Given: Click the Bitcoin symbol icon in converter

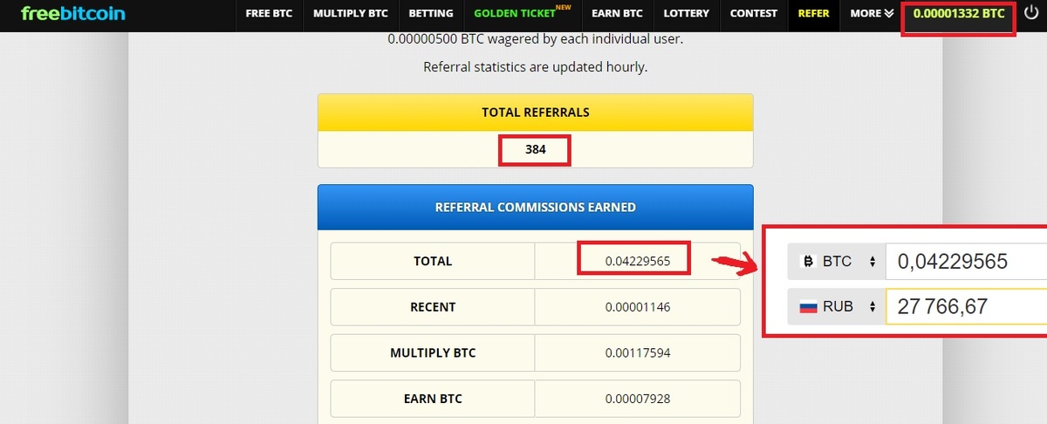Looking at the screenshot, I should tap(808, 261).
